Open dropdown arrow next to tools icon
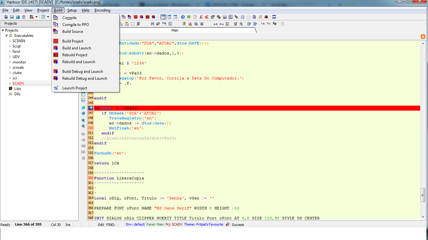The height and width of the screenshot is (240, 428). point(36,17)
